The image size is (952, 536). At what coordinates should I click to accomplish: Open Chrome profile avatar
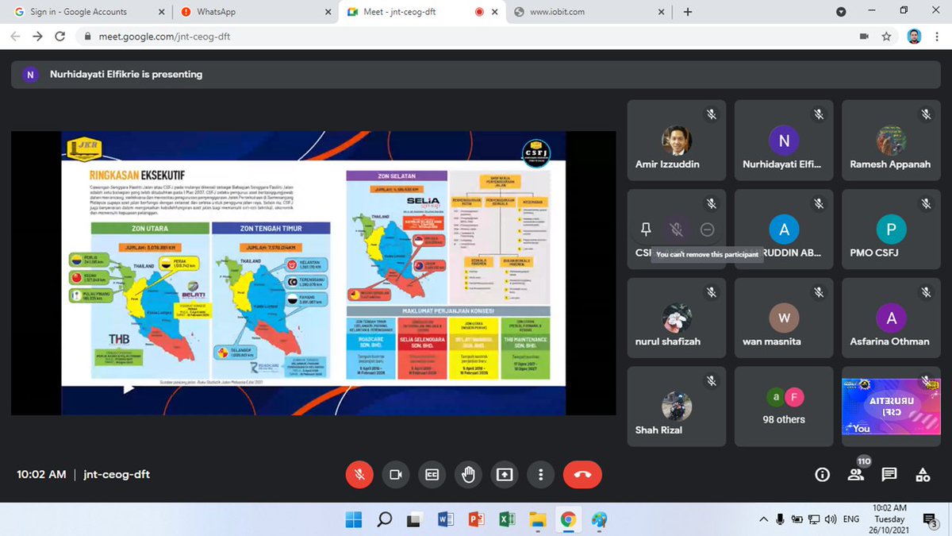pyautogui.click(x=914, y=37)
